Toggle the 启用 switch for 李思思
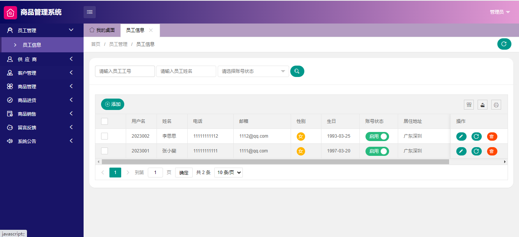Viewport: 519px width, 237px height. tap(377, 137)
